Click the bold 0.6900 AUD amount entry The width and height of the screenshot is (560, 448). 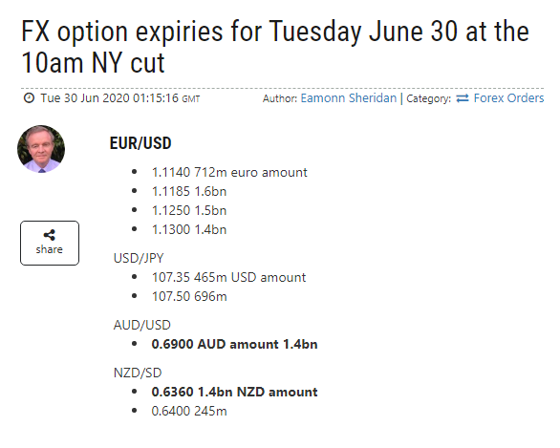click(x=234, y=344)
